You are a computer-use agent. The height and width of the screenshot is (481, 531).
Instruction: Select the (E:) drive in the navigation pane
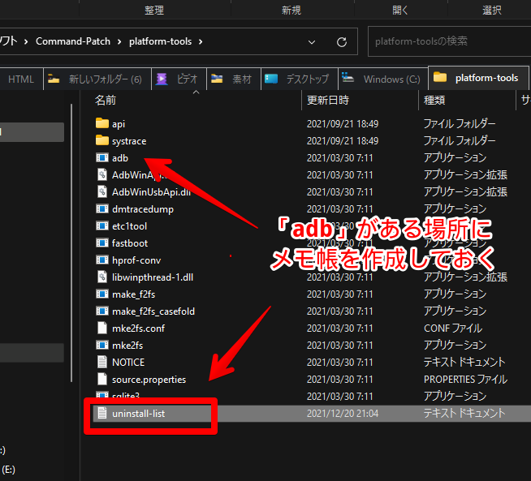(8, 469)
